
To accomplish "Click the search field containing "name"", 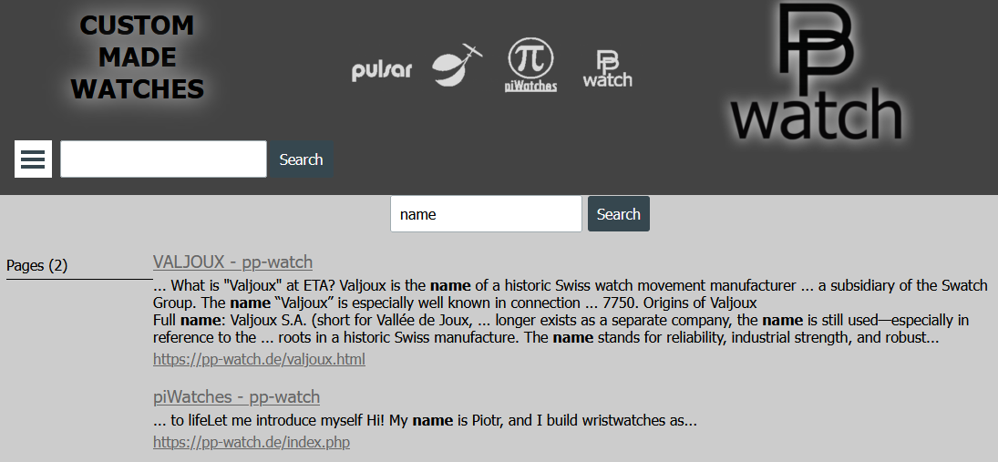I will pyautogui.click(x=486, y=214).
